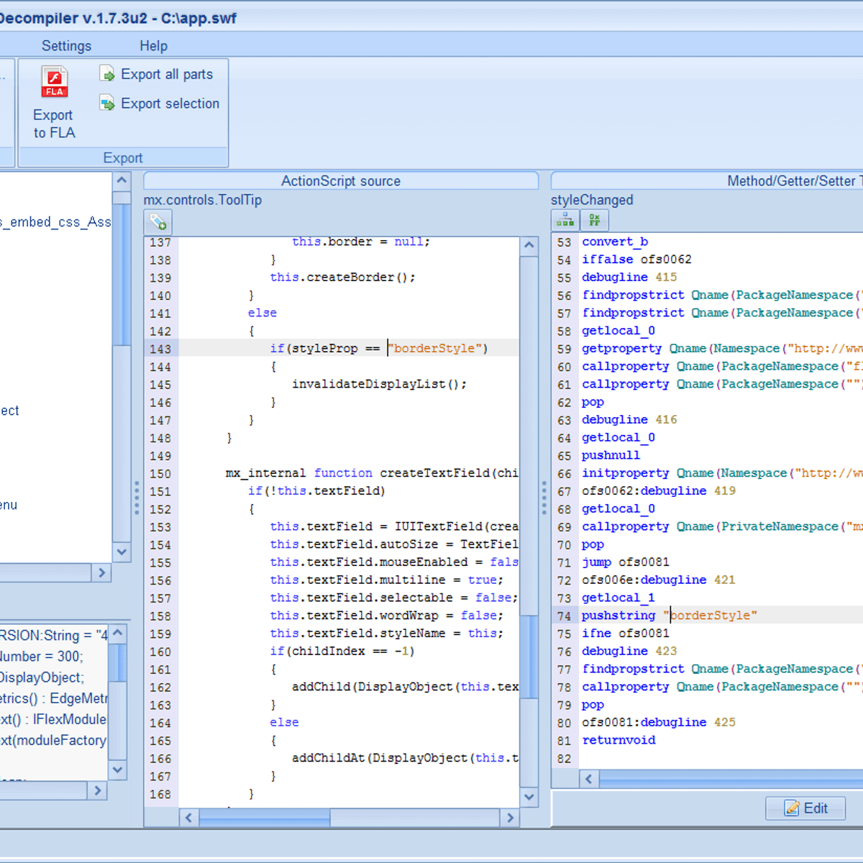
Task: Click left arrow of bytecode panel horizontal scrollbar
Action: tap(589, 779)
